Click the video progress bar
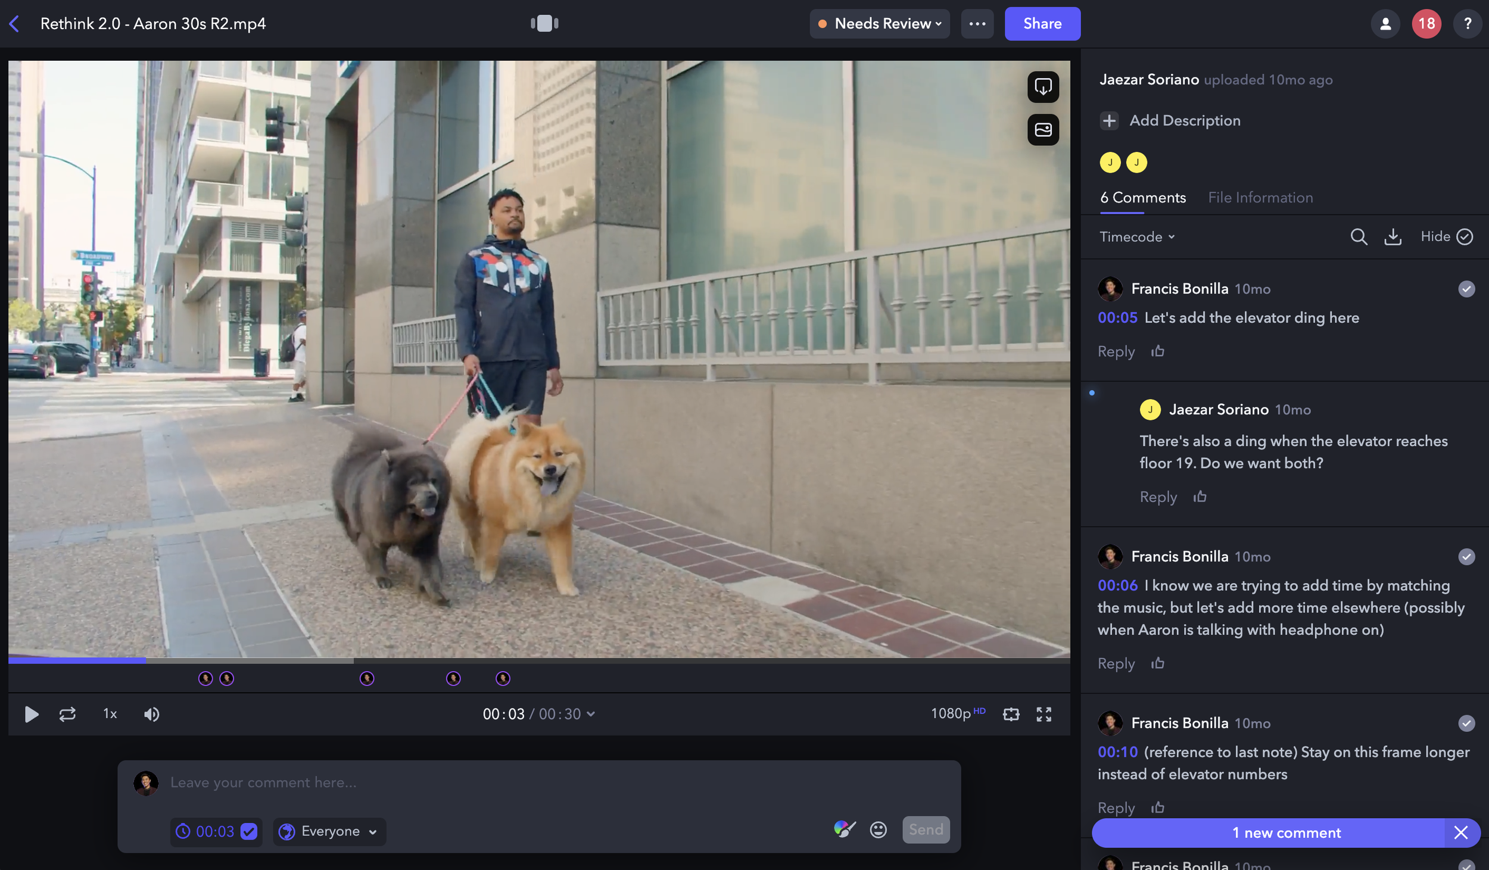Viewport: 1489px width, 870px height. (x=536, y=660)
